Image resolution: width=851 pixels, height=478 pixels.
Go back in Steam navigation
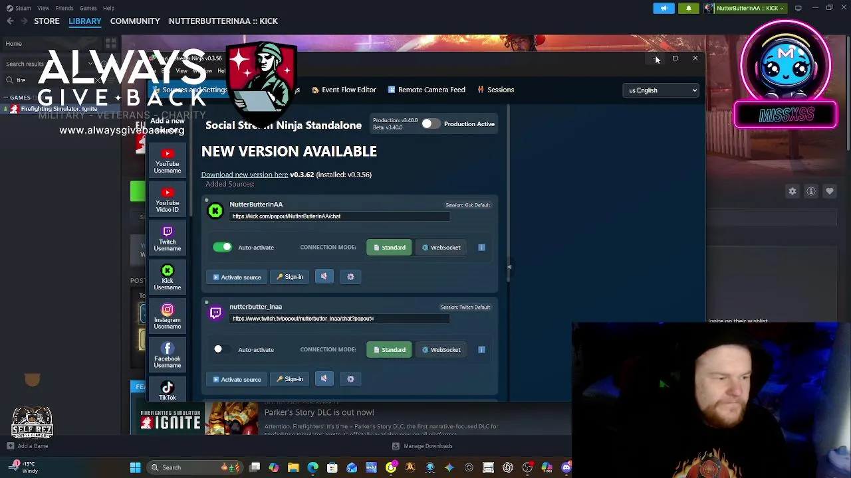pos(10,21)
